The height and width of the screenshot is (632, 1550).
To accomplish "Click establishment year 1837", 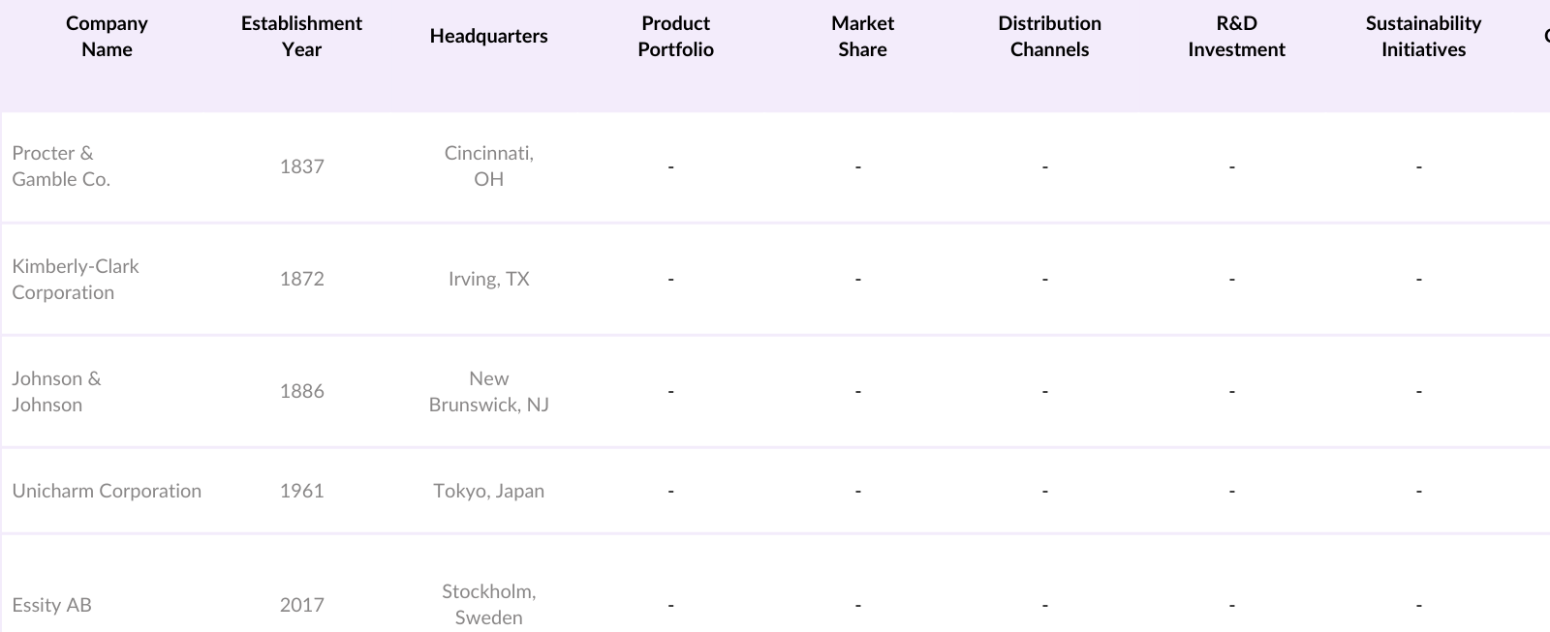I will 301,166.
